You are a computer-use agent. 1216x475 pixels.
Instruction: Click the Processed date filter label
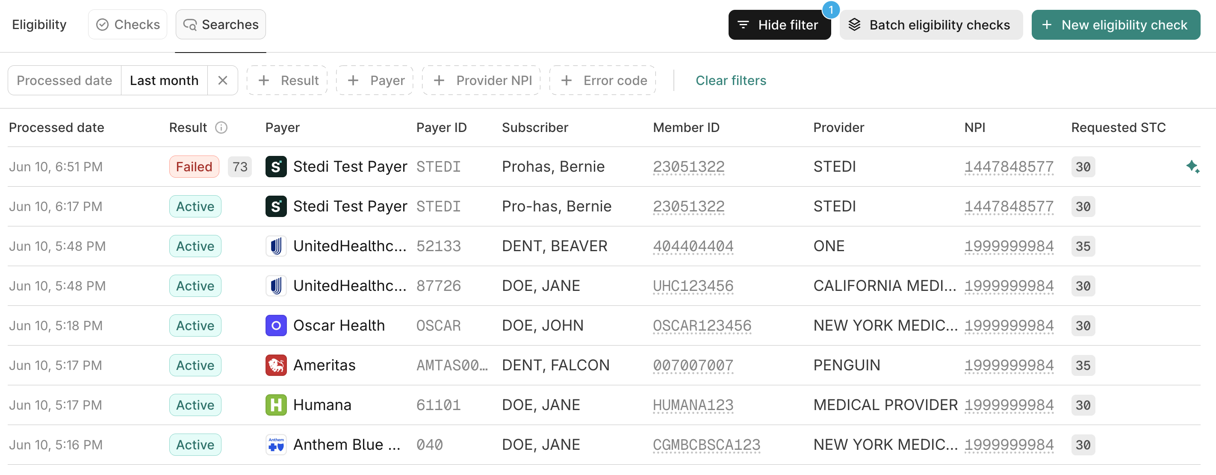coord(65,81)
